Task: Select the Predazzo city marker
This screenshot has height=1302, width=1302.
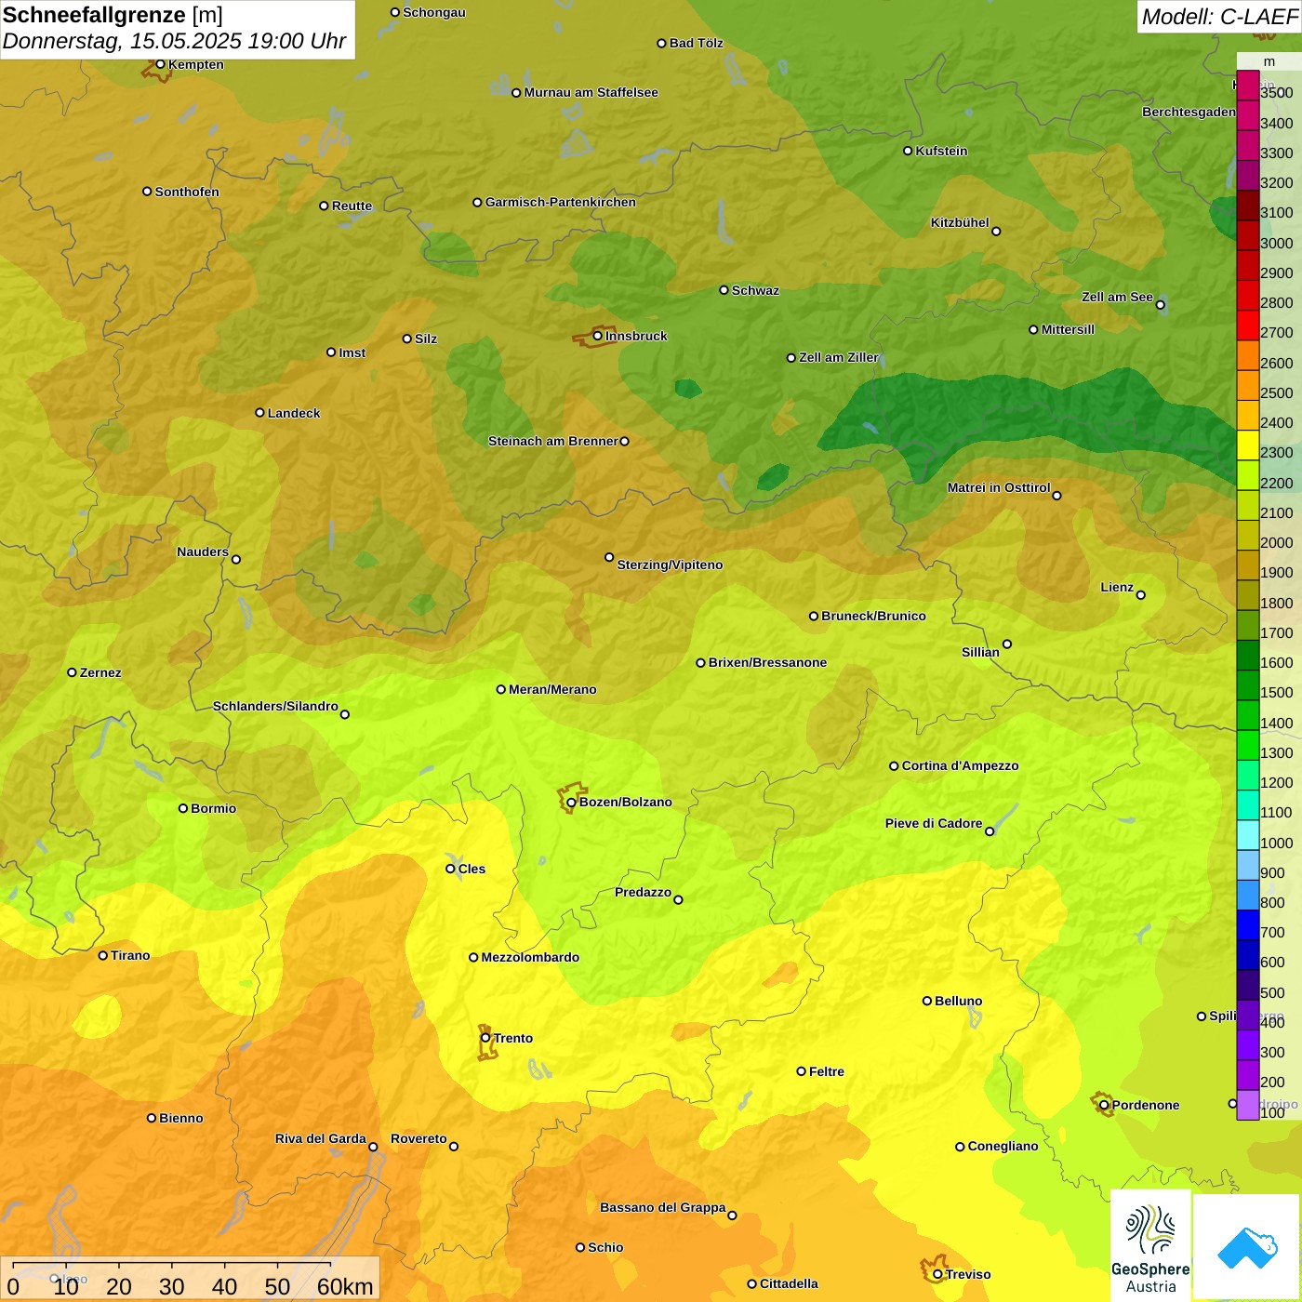Action: click(x=678, y=899)
